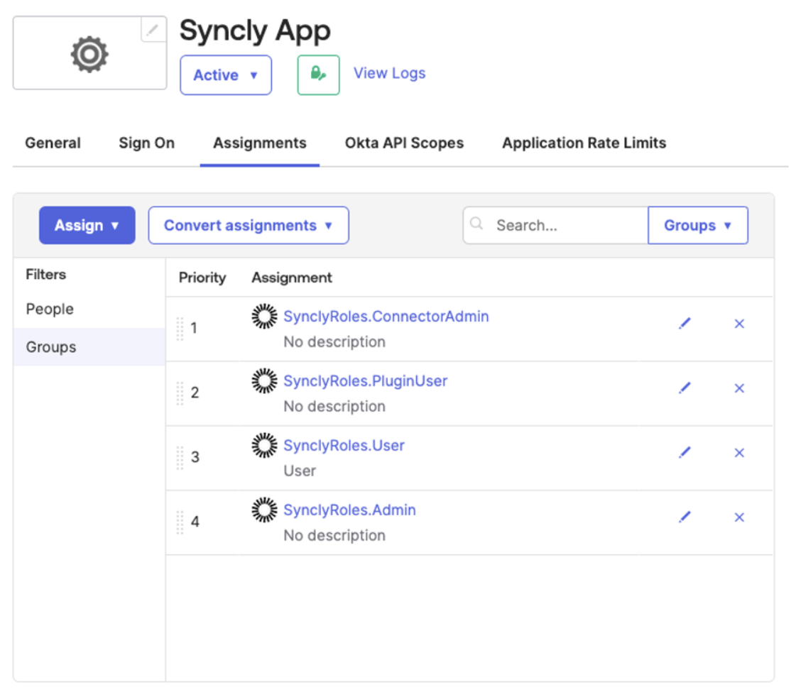Open the View Logs link

click(389, 73)
